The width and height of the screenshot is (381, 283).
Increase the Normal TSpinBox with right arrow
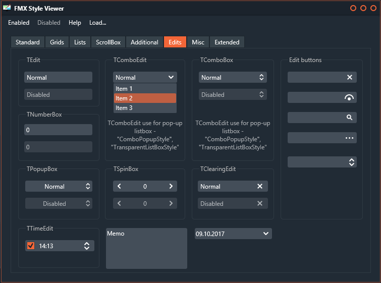pyautogui.click(x=171, y=186)
